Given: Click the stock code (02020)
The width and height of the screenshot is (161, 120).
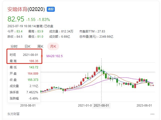Looking at the screenshot, I should coord(36,9).
